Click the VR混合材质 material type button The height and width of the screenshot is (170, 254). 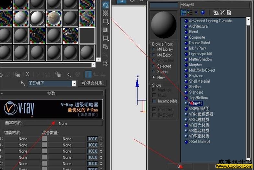(x=92, y=83)
